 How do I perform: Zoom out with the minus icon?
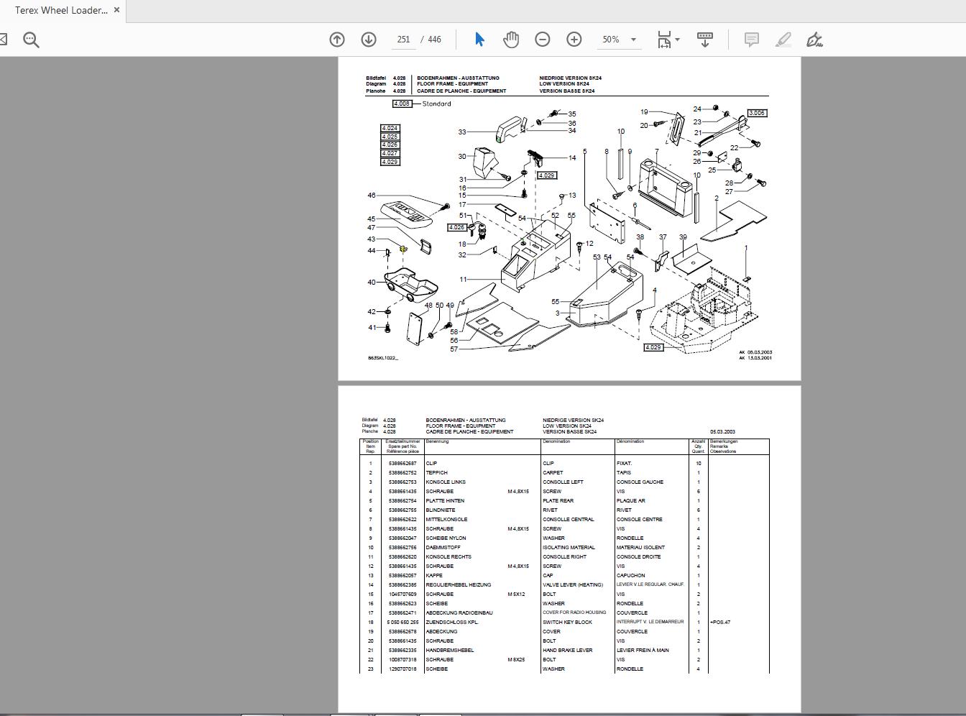tap(543, 40)
